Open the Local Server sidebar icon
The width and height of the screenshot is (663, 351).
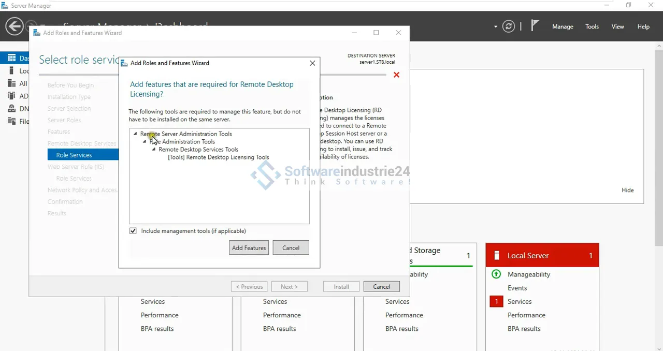(11, 71)
